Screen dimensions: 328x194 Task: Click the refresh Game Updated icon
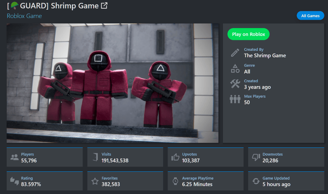(x=256, y=181)
